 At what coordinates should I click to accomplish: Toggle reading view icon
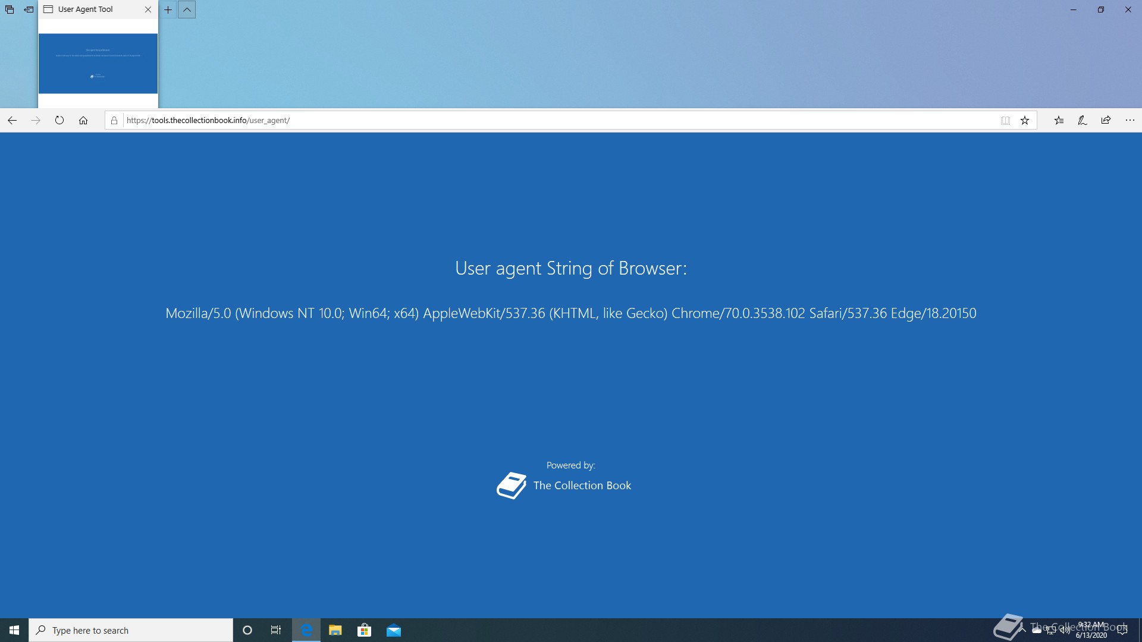(1005, 120)
